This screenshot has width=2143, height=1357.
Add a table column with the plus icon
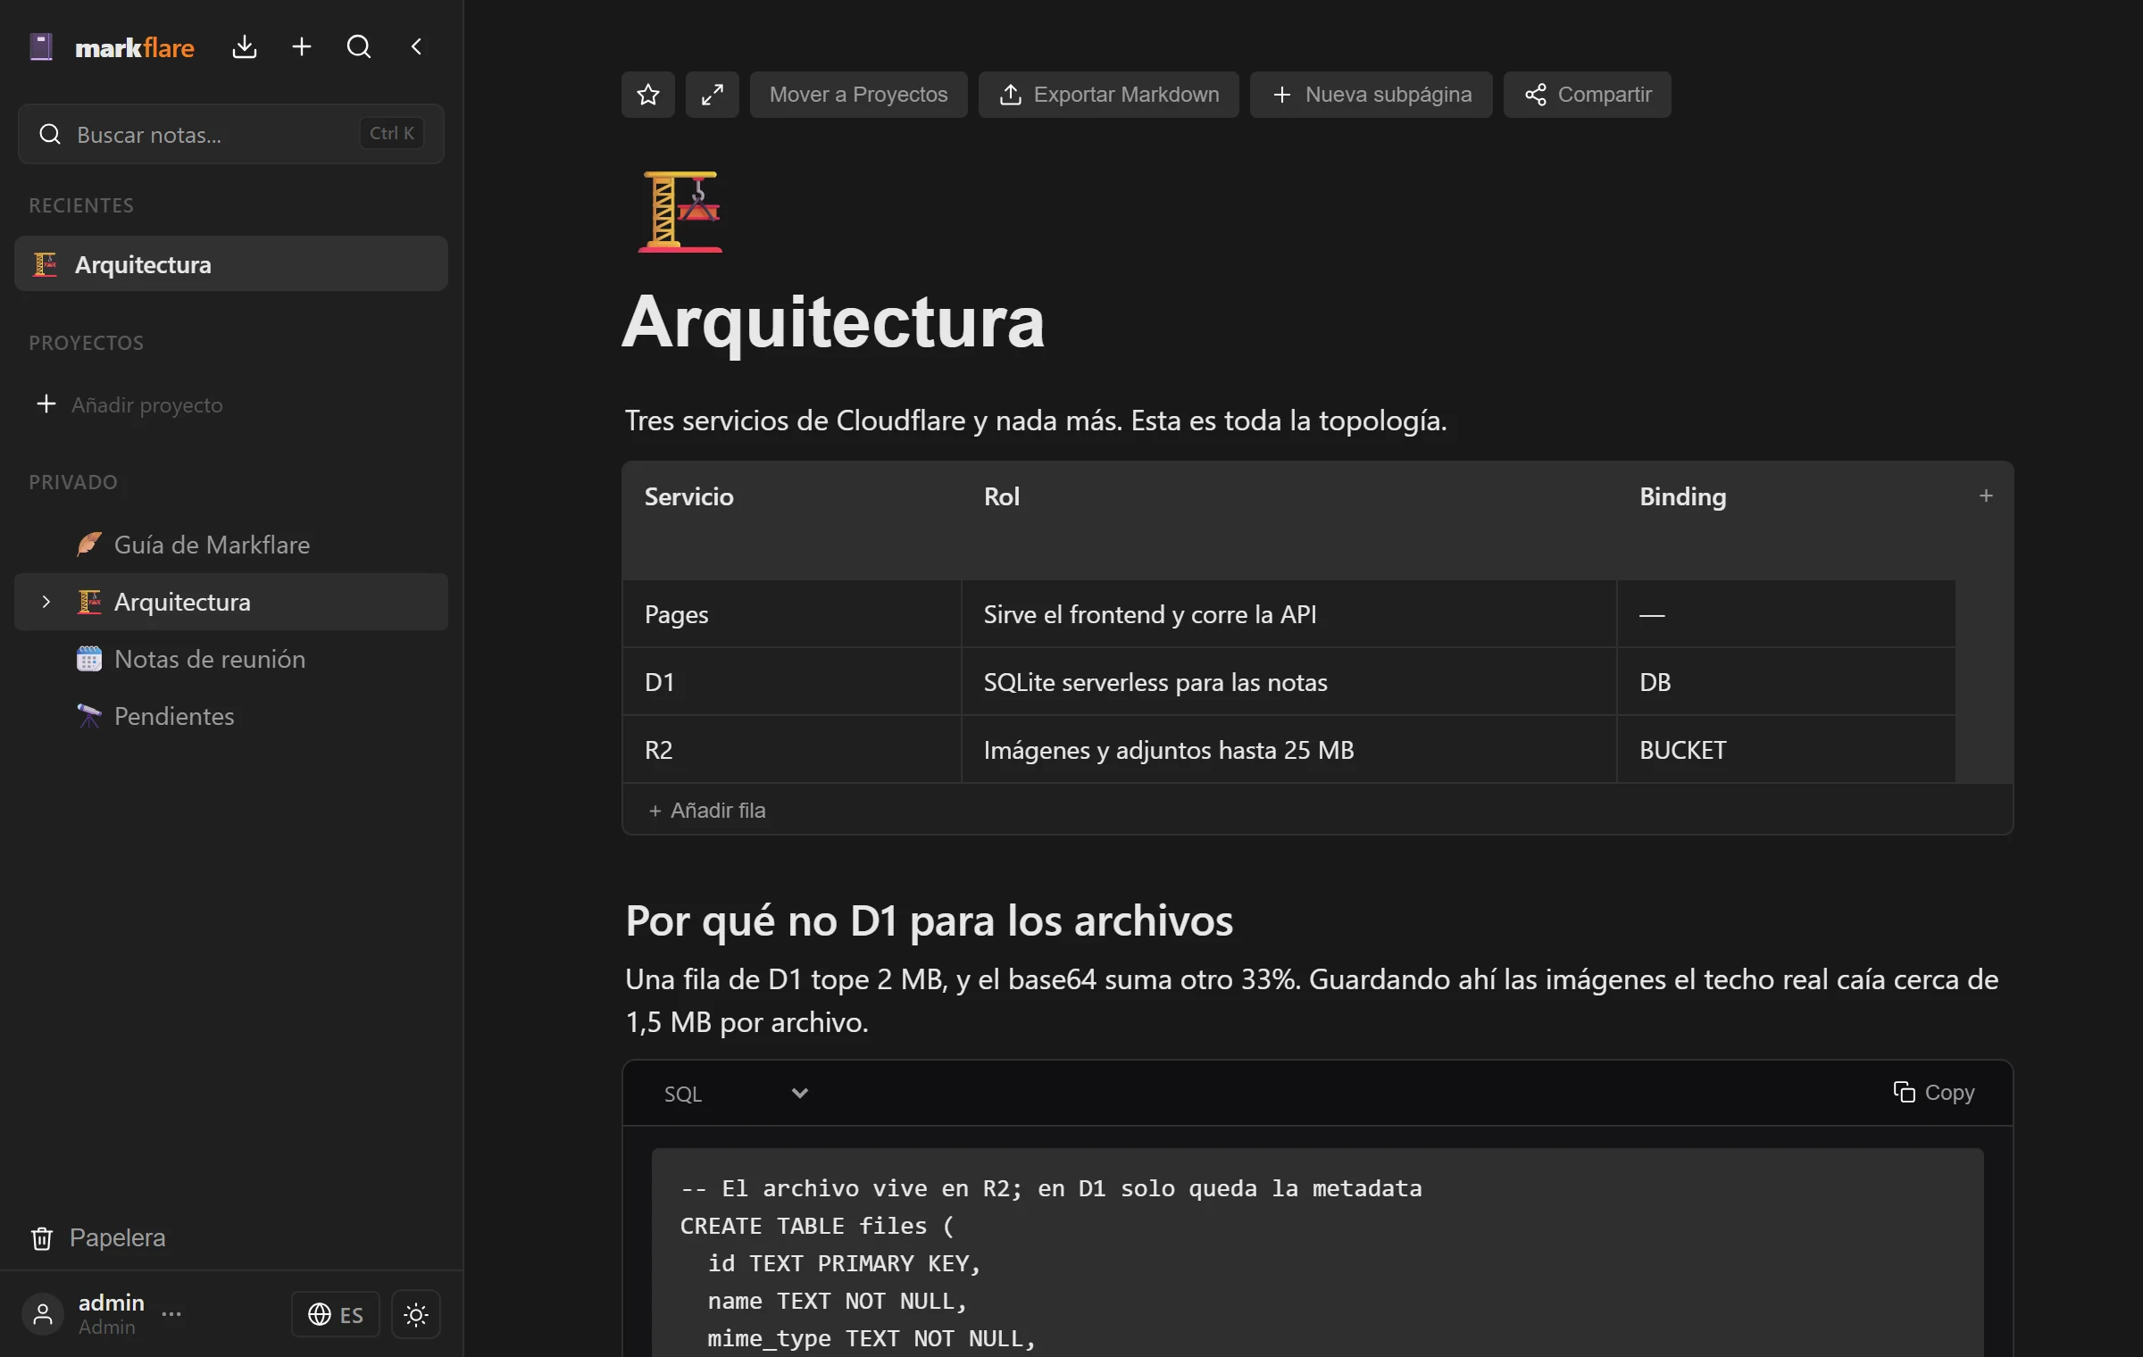pyautogui.click(x=1986, y=495)
